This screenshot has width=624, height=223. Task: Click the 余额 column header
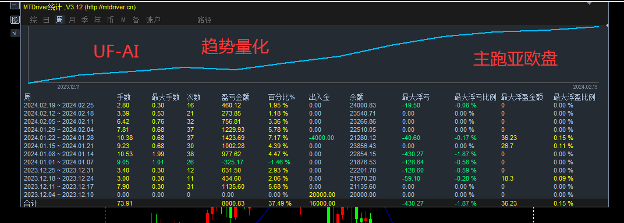357,97
